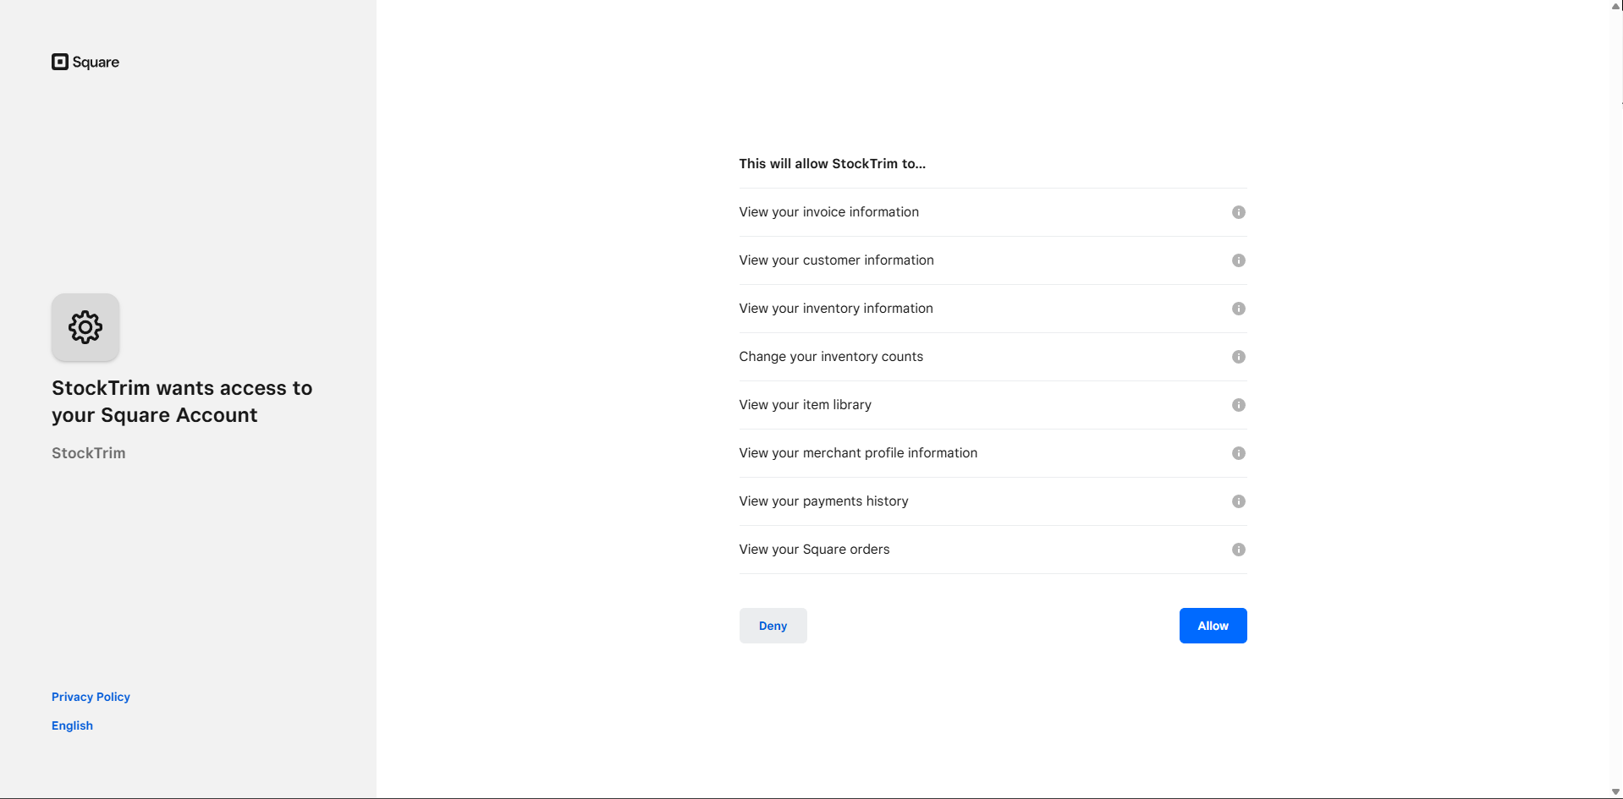The width and height of the screenshot is (1623, 799).
Task: Click info icon for Change inventory counts
Action: coord(1238,357)
